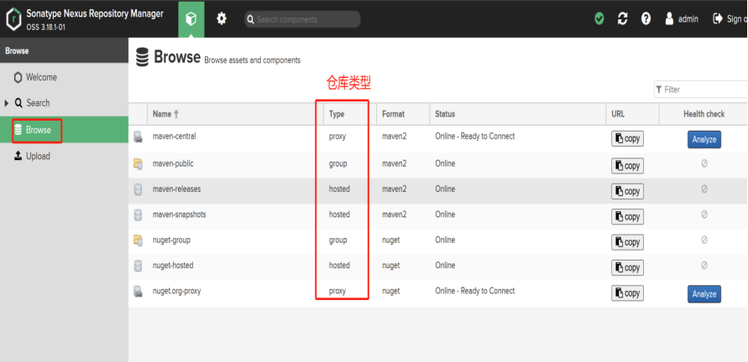Copy URL for nuget-group
Screen dimensions: 748x362
click(627, 242)
